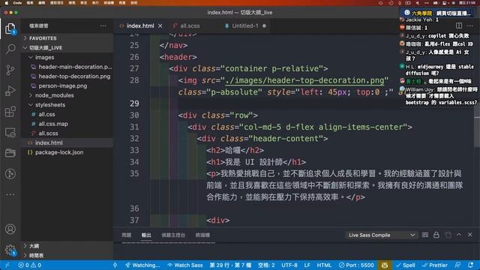Screen dimensions: 480x270
Task: Open Live Sass Compile output channel dropdown
Action: point(381,235)
